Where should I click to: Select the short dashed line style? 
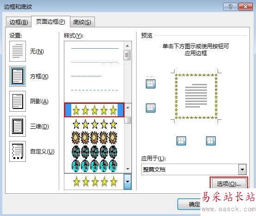click(x=86, y=76)
